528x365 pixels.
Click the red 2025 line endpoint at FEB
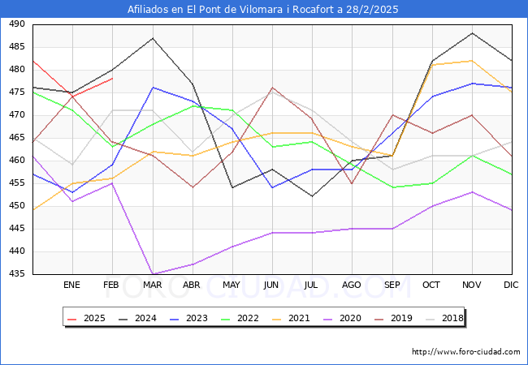[x=112, y=79]
